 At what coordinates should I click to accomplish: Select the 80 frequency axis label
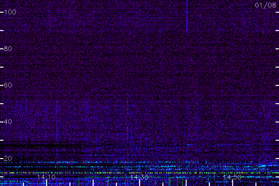tap(8, 49)
